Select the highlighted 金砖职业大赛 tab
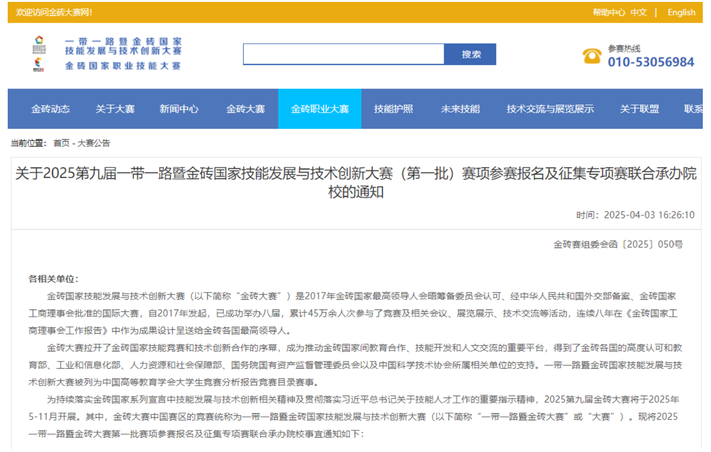Viewport: 711px width, 452px height. click(x=319, y=109)
